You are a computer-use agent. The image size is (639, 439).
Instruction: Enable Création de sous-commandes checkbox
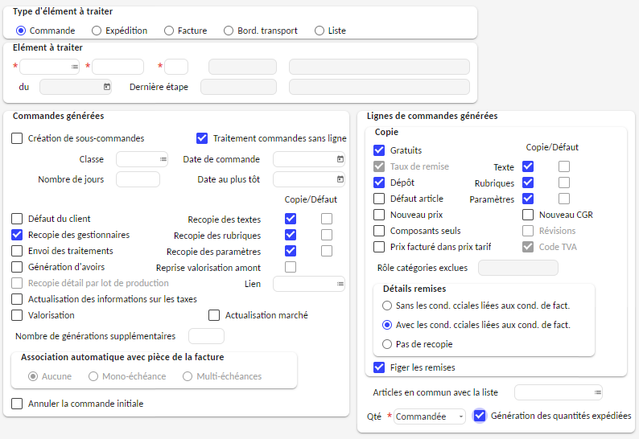click(x=17, y=138)
